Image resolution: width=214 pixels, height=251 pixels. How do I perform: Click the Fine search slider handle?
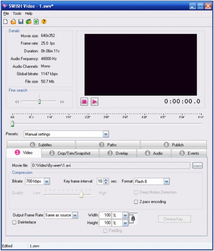coord(39,102)
